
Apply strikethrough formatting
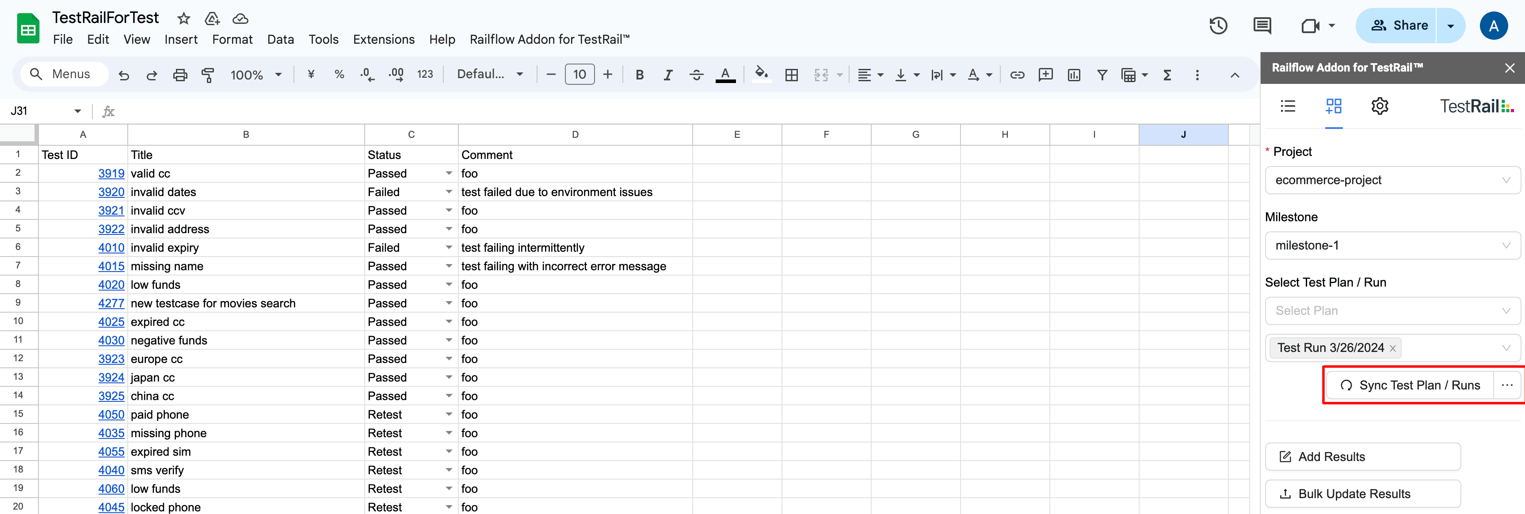point(696,75)
